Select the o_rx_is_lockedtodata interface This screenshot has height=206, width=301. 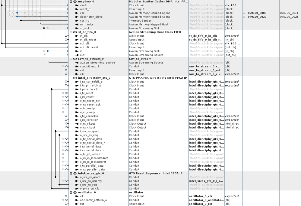94,158
